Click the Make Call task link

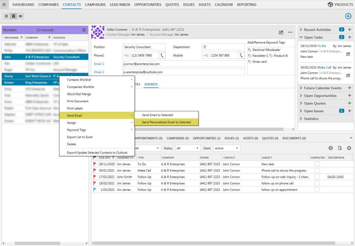pyautogui.click(x=324, y=68)
